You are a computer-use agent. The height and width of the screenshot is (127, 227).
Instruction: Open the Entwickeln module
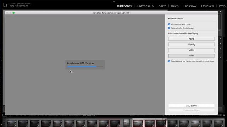point(145,6)
